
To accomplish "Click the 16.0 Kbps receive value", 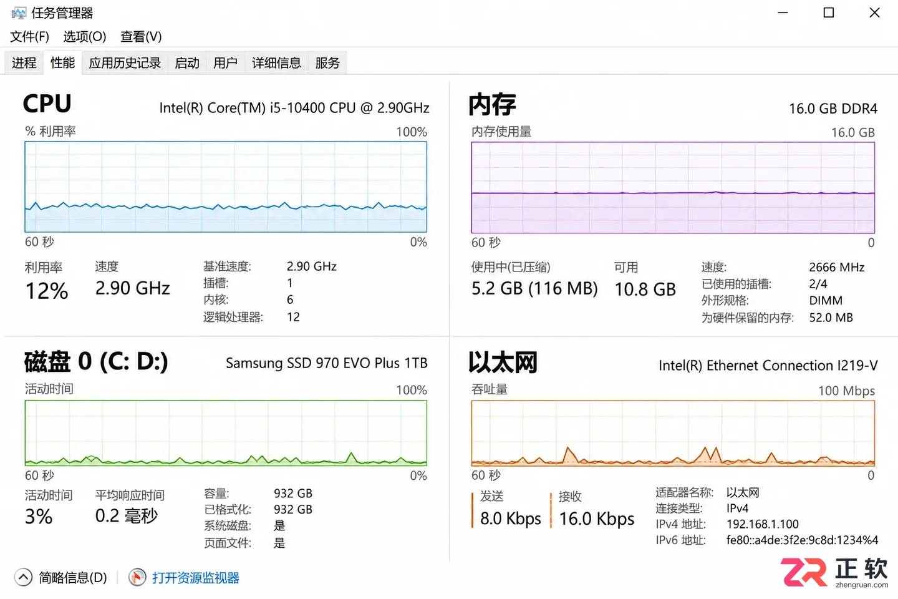I will pyautogui.click(x=597, y=519).
